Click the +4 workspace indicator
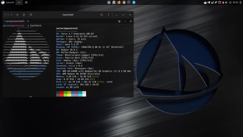 click(x=19, y=3)
